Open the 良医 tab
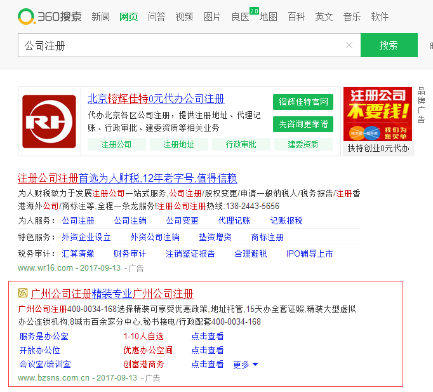433x392 pixels. click(240, 17)
